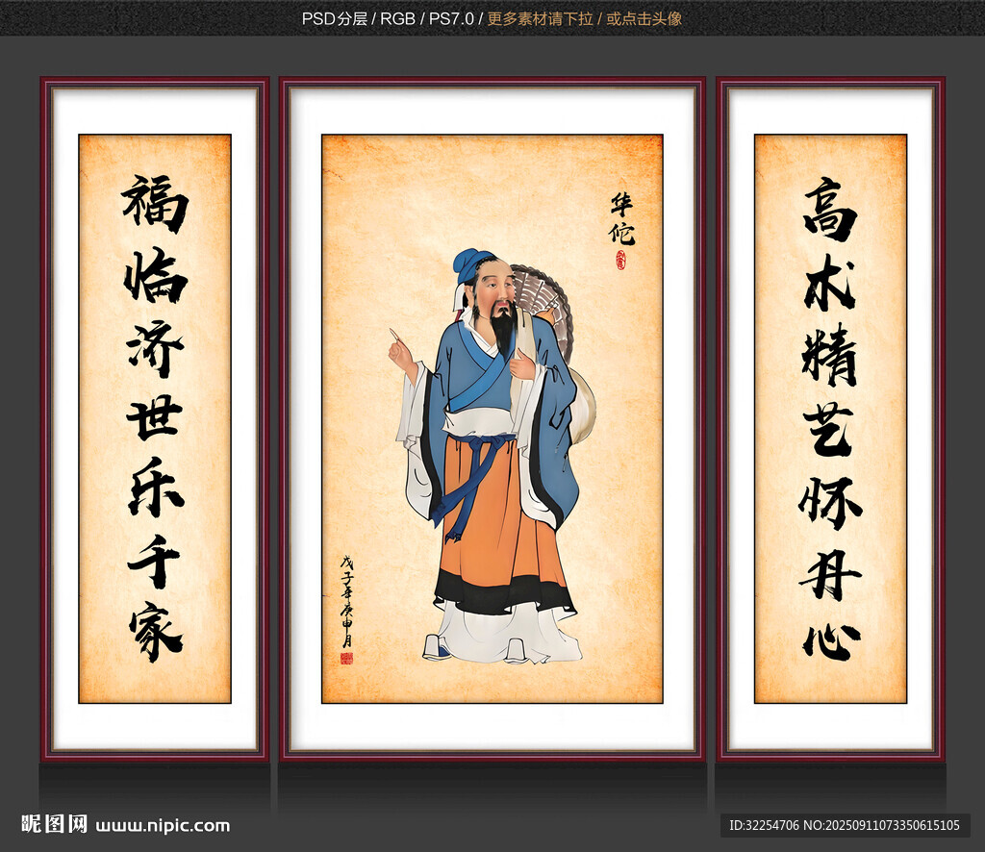This screenshot has height=852, width=985.
Task: Click the figure's raised pointing hand
Action: coord(401,352)
